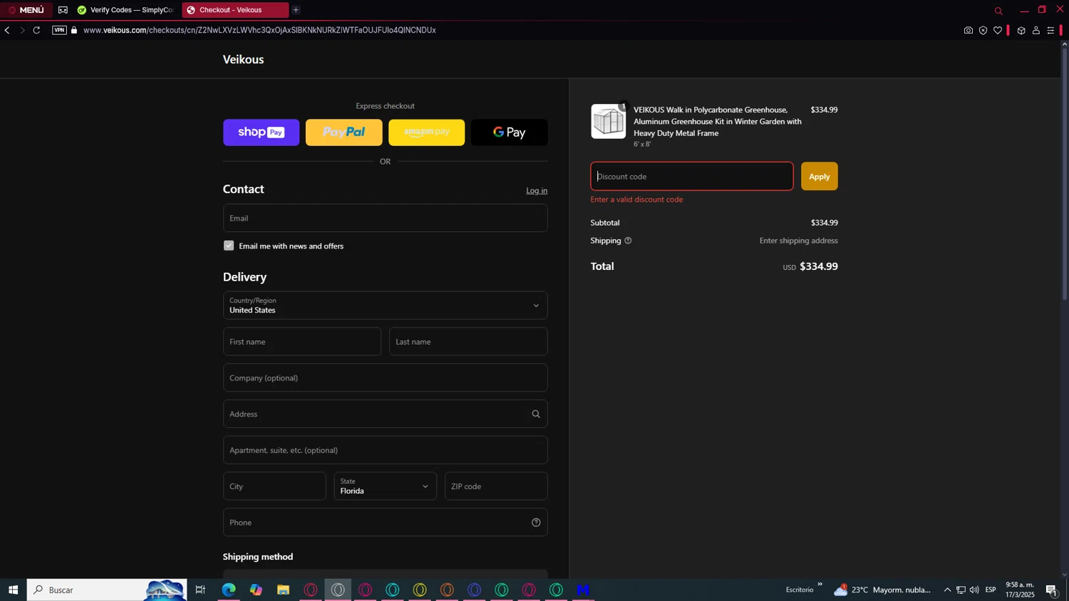Toggle the VPN badge in address bar

(59, 30)
